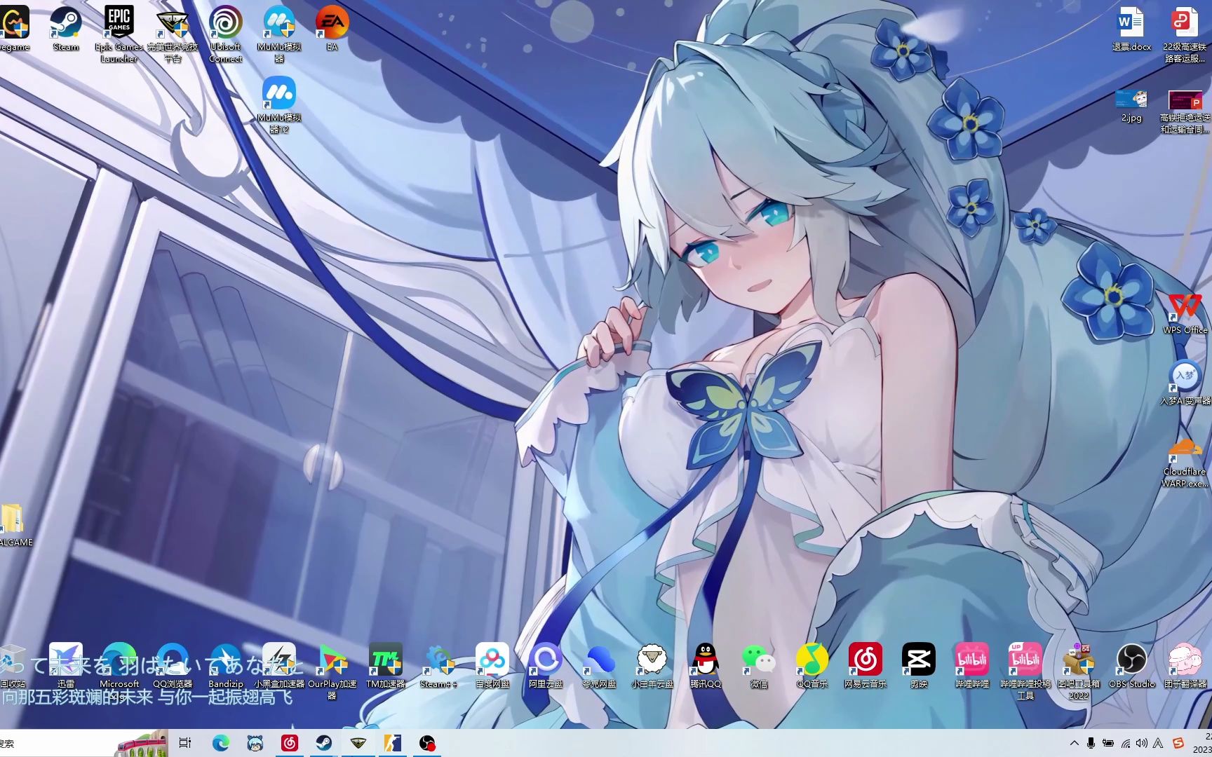Launch 网易云音乐 desktop shortcut
The image size is (1212, 757).
pos(866,664)
